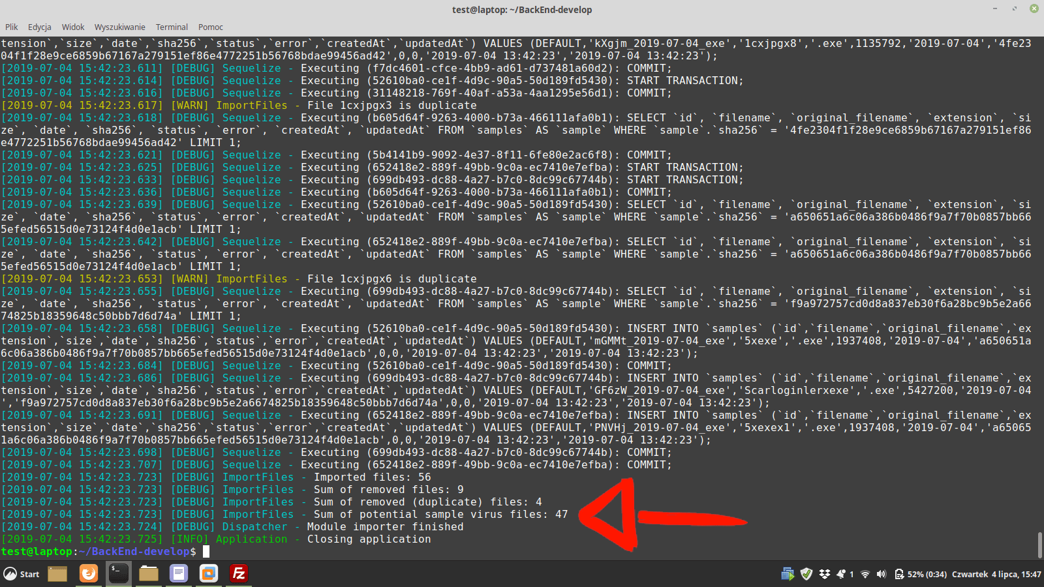This screenshot has height=587, width=1044.
Task: Click 'Sum of potential sample virus files: 47'
Action: tap(441, 515)
